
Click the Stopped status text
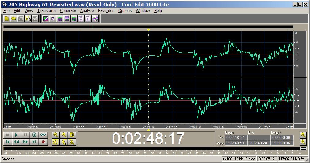[x=8, y=159]
